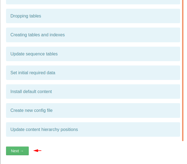Screen dimensions: 187x164
Task: Select "Create new config file" text
Action: (x=31, y=111)
